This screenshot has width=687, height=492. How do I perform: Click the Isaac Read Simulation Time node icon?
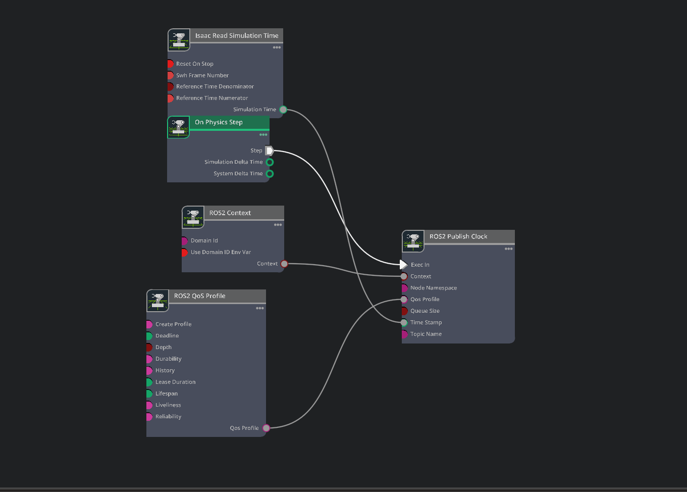(x=179, y=40)
